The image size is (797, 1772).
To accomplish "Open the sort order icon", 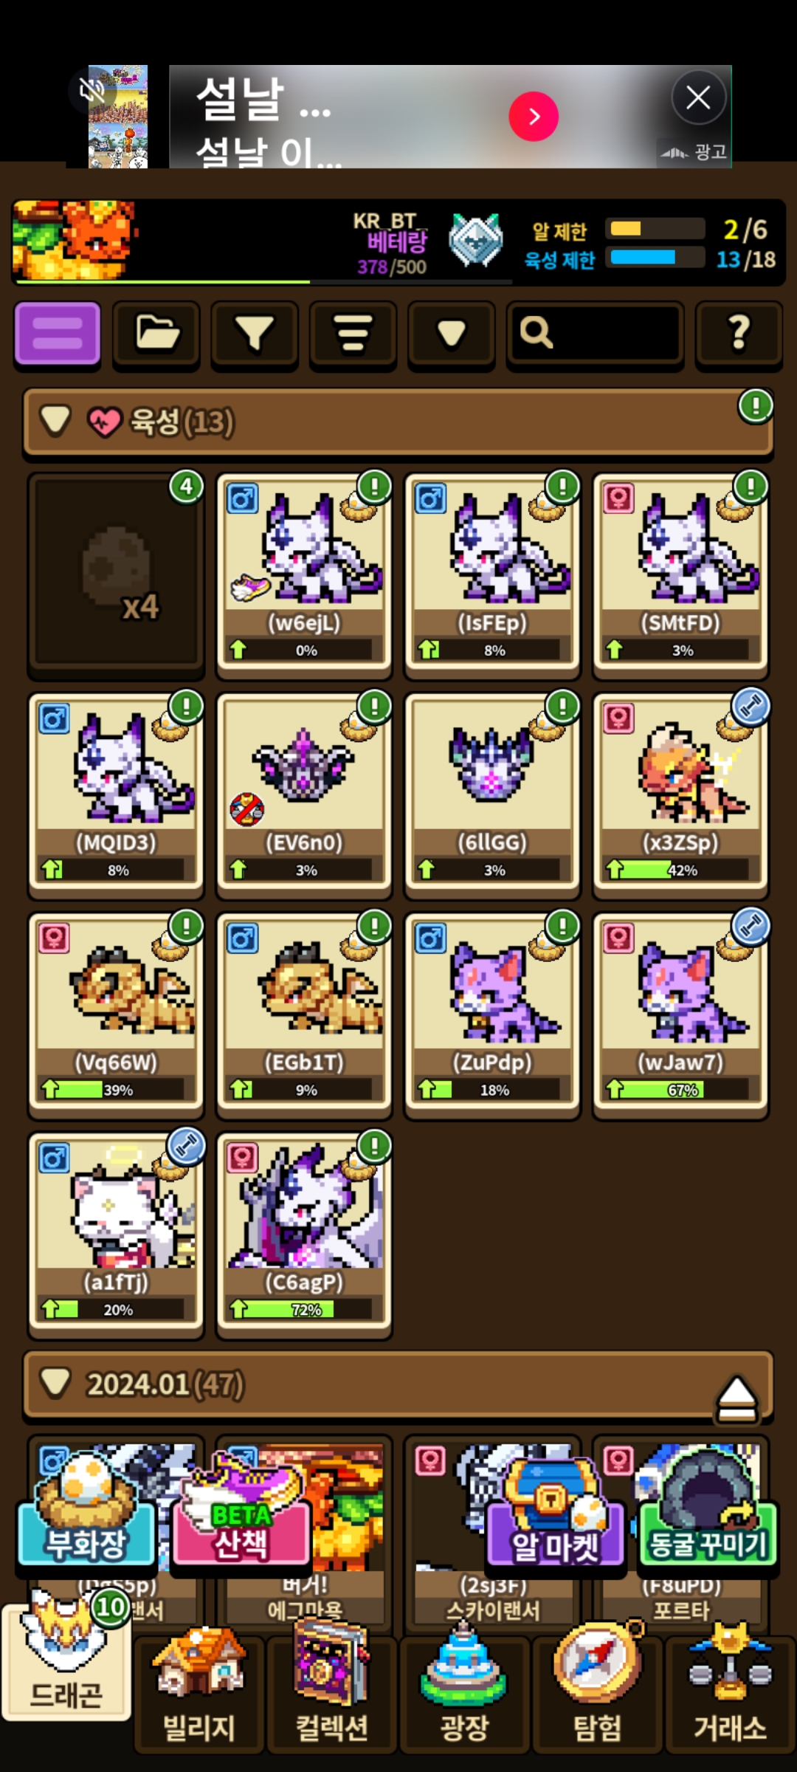I will click(x=353, y=333).
